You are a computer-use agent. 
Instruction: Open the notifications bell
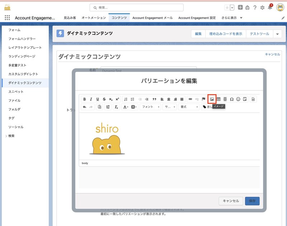(270, 8)
